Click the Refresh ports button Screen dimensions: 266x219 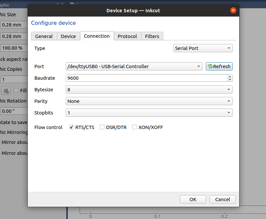[x=219, y=66]
